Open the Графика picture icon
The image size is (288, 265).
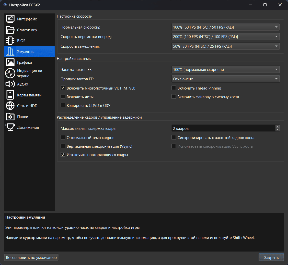tap(10, 62)
